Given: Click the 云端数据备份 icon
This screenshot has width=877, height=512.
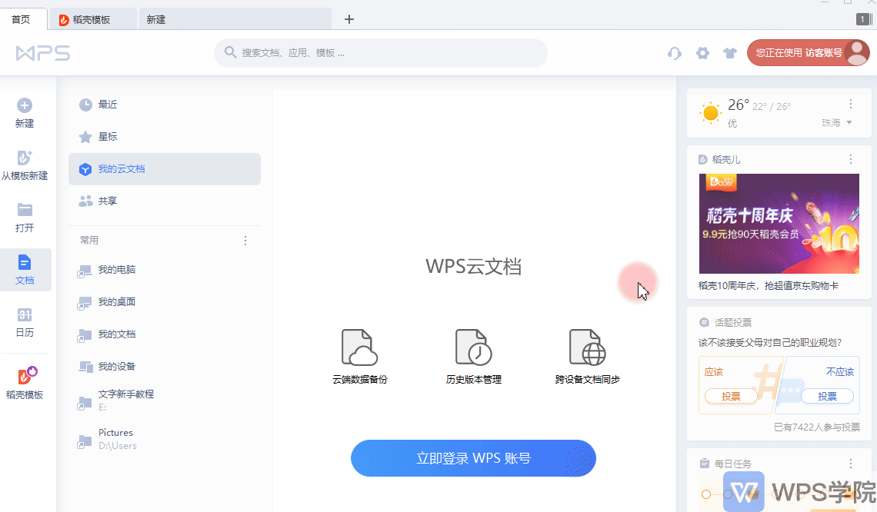Looking at the screenshot, I should tap(359, 347).
